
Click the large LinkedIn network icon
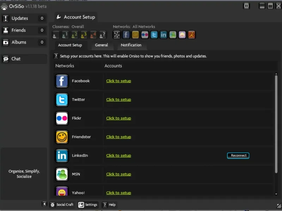point(62,156)
